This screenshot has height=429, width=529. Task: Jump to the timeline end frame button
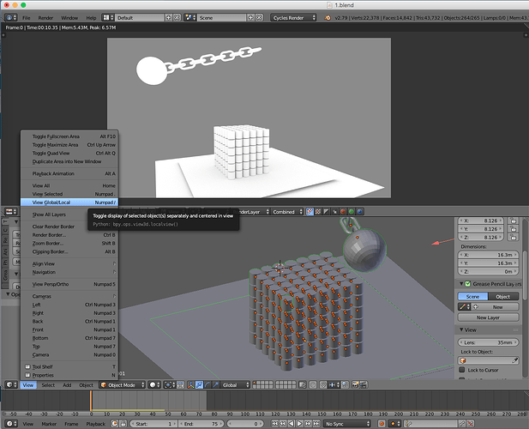316,424
